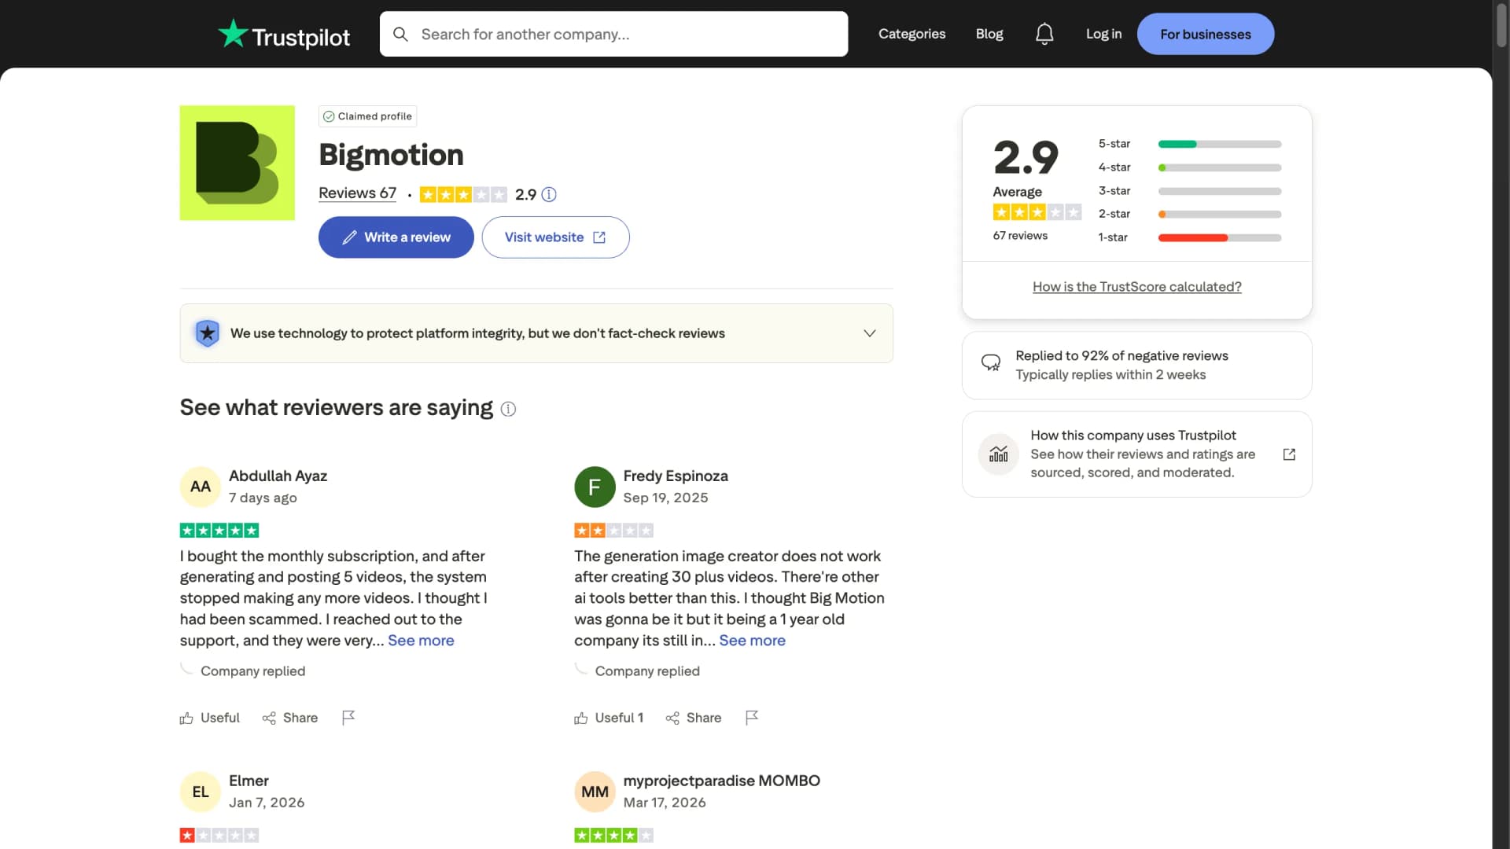The width and height of the screenshot is (1510, 849).
Task: Click the search magnifier icon
Action: pyautogui.click(x=400, y=34)
